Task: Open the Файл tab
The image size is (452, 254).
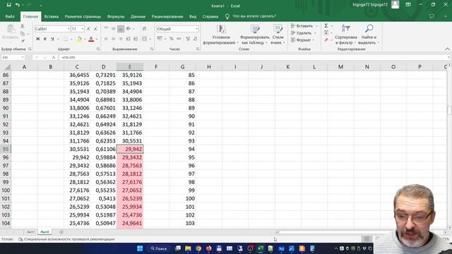Action: coord(9,16)
